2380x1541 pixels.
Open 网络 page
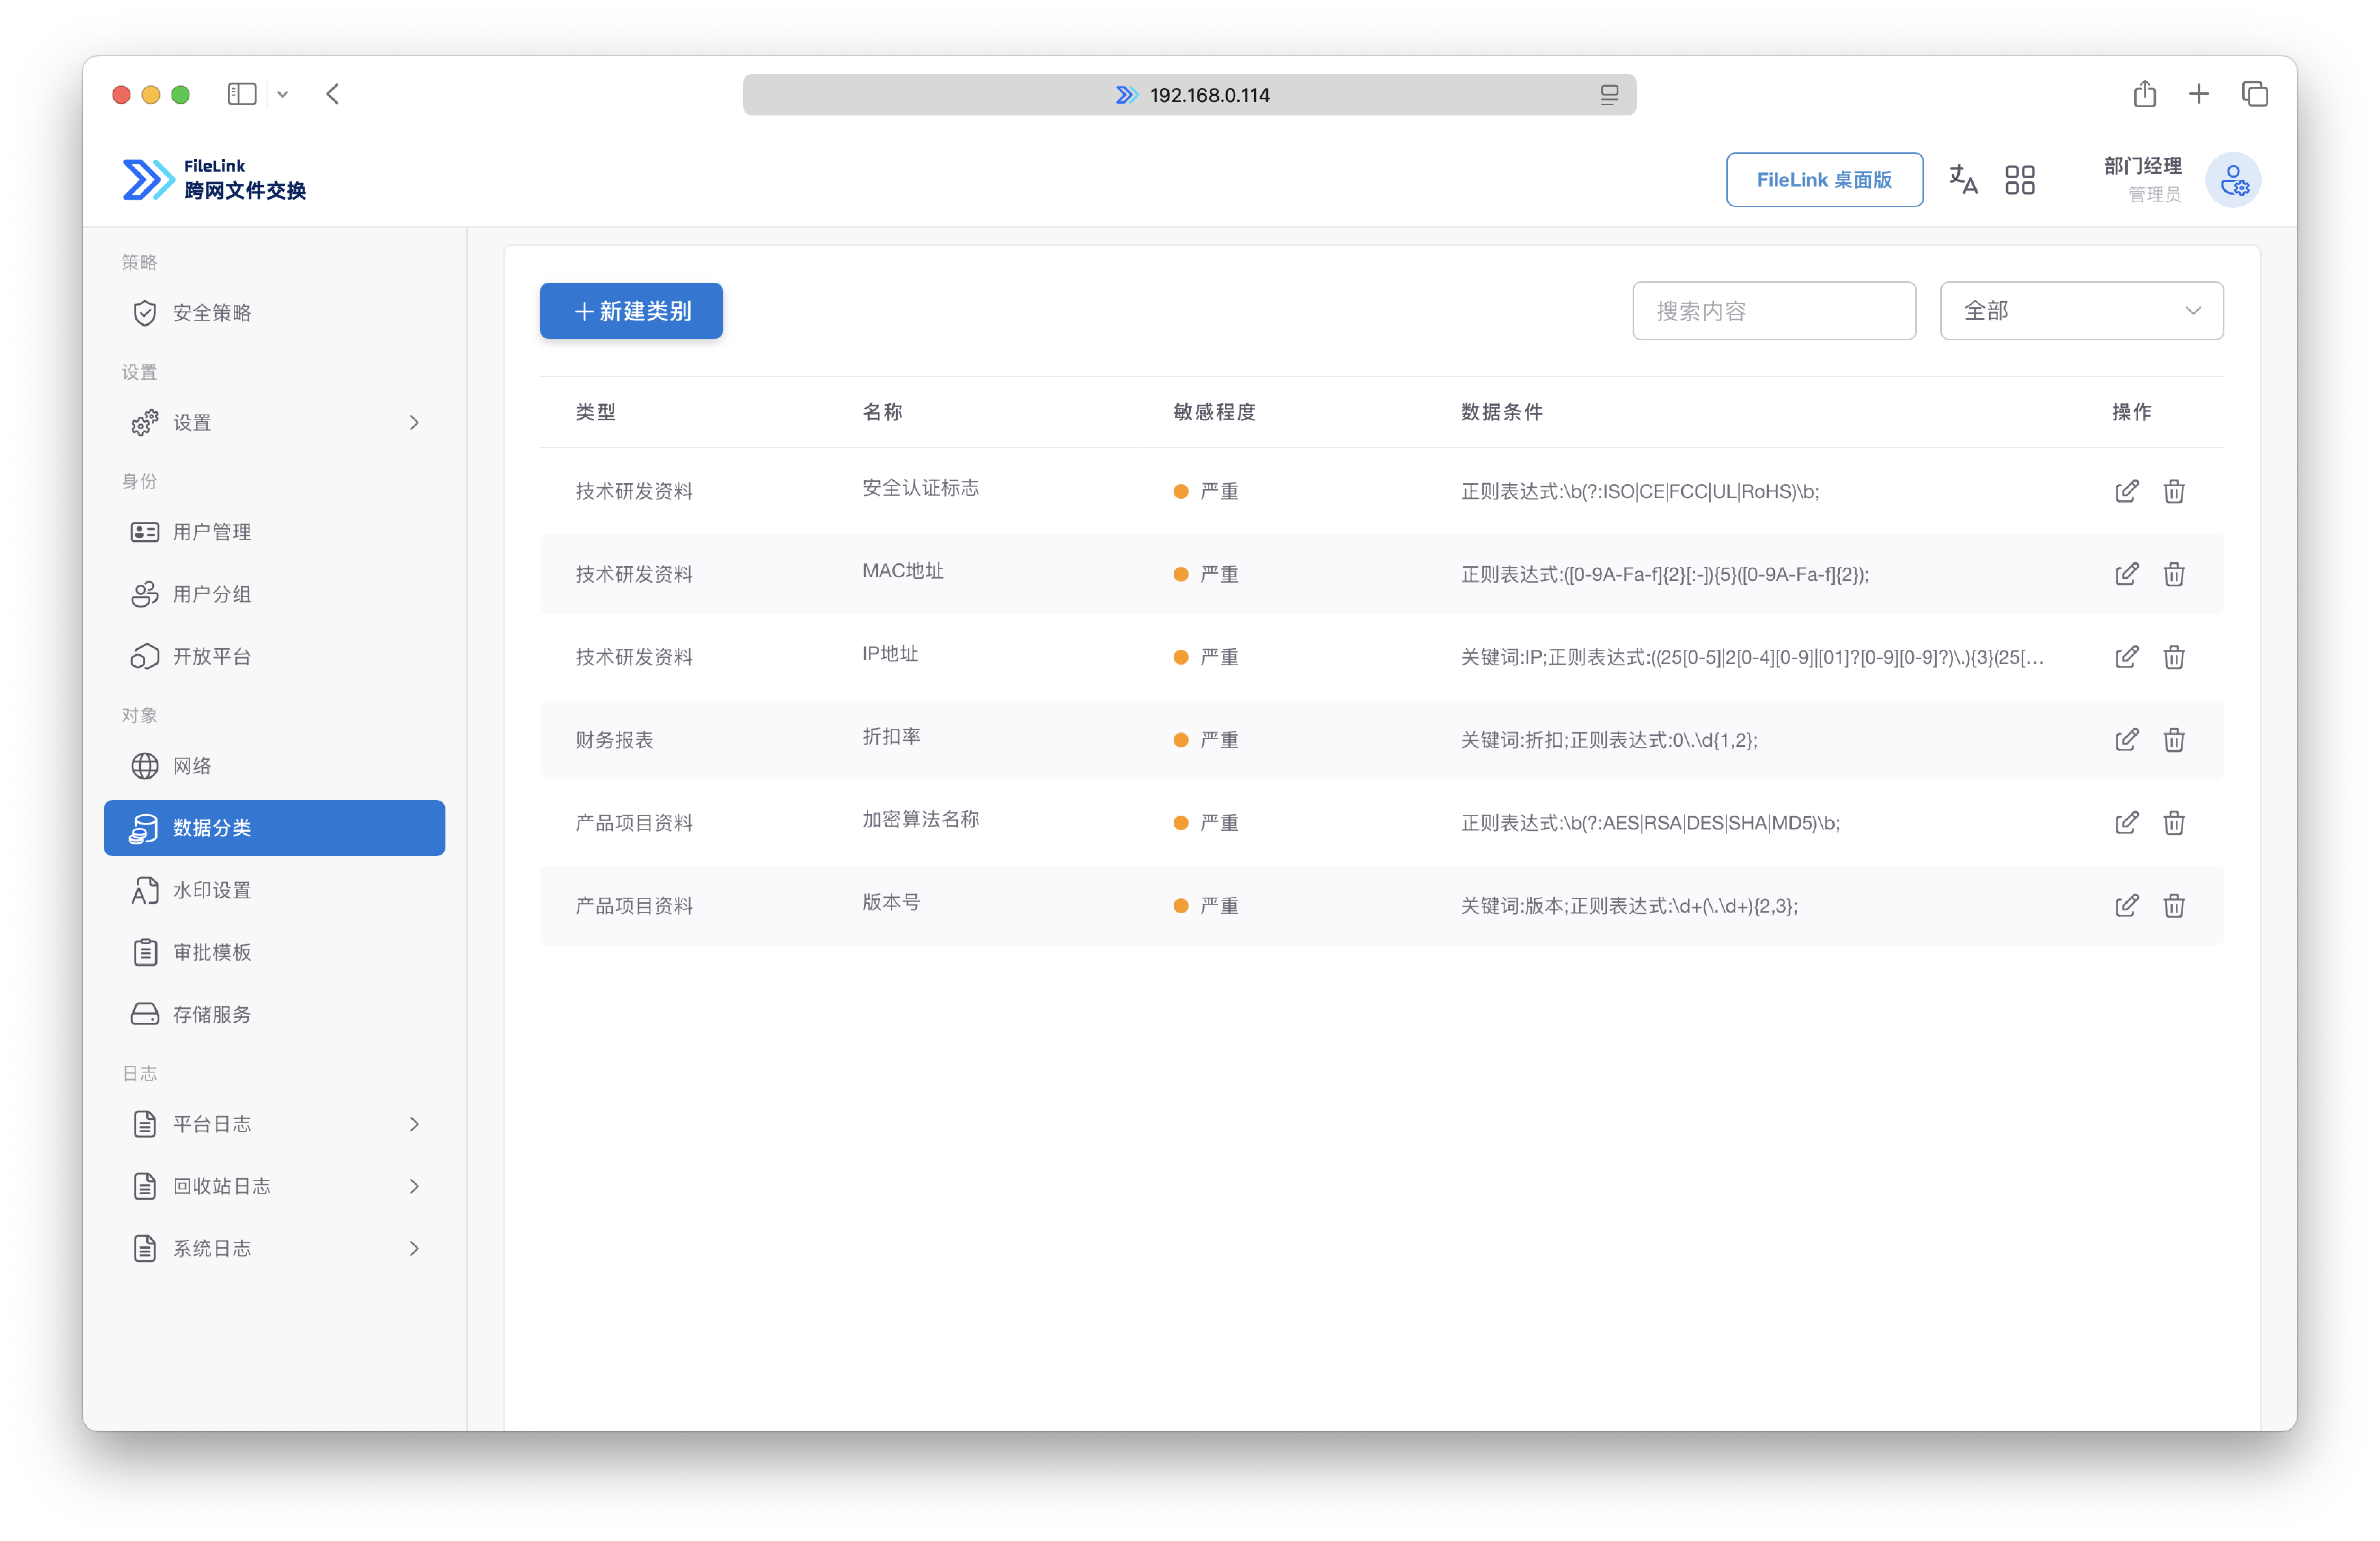tap(274, 766)
